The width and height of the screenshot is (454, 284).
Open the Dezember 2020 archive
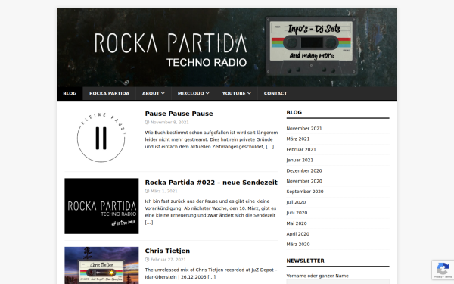[304, 170]
